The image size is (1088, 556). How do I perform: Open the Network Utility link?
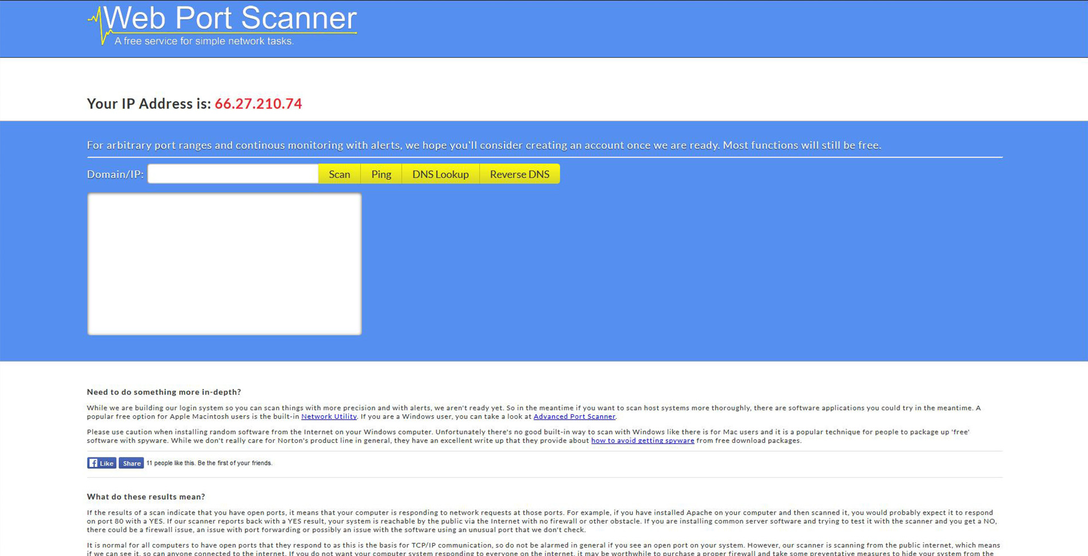328,416
